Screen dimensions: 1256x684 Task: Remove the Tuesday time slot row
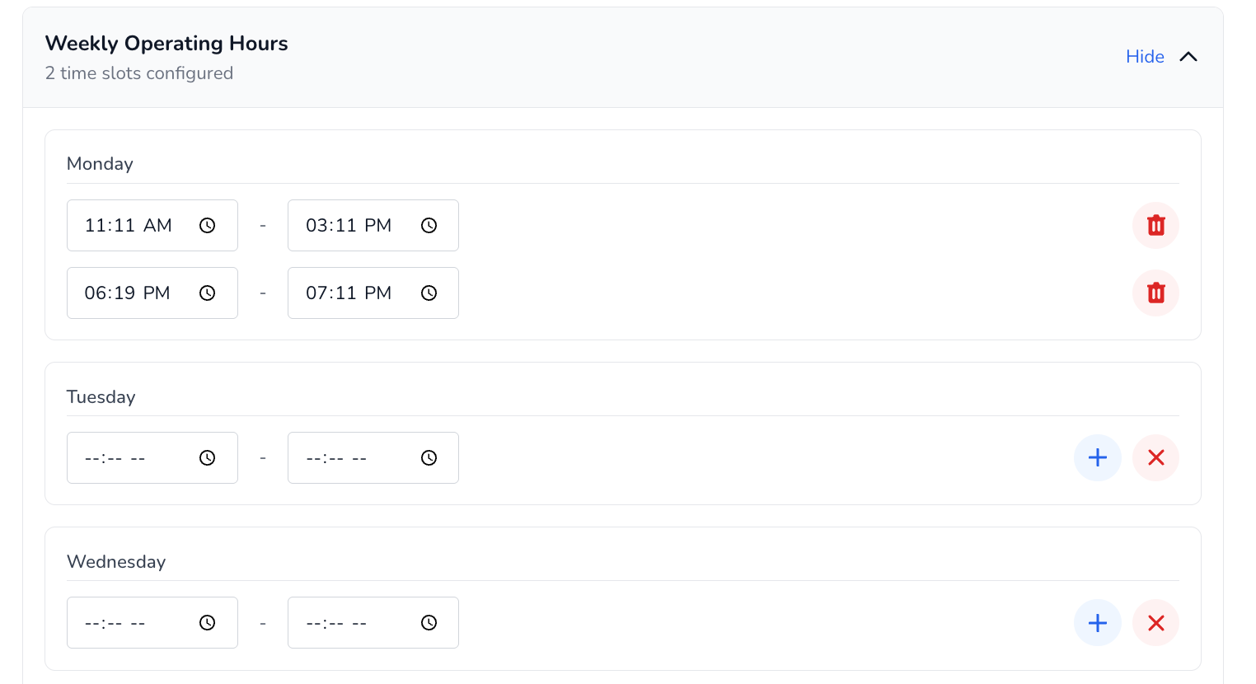[x=1155, y=458]
